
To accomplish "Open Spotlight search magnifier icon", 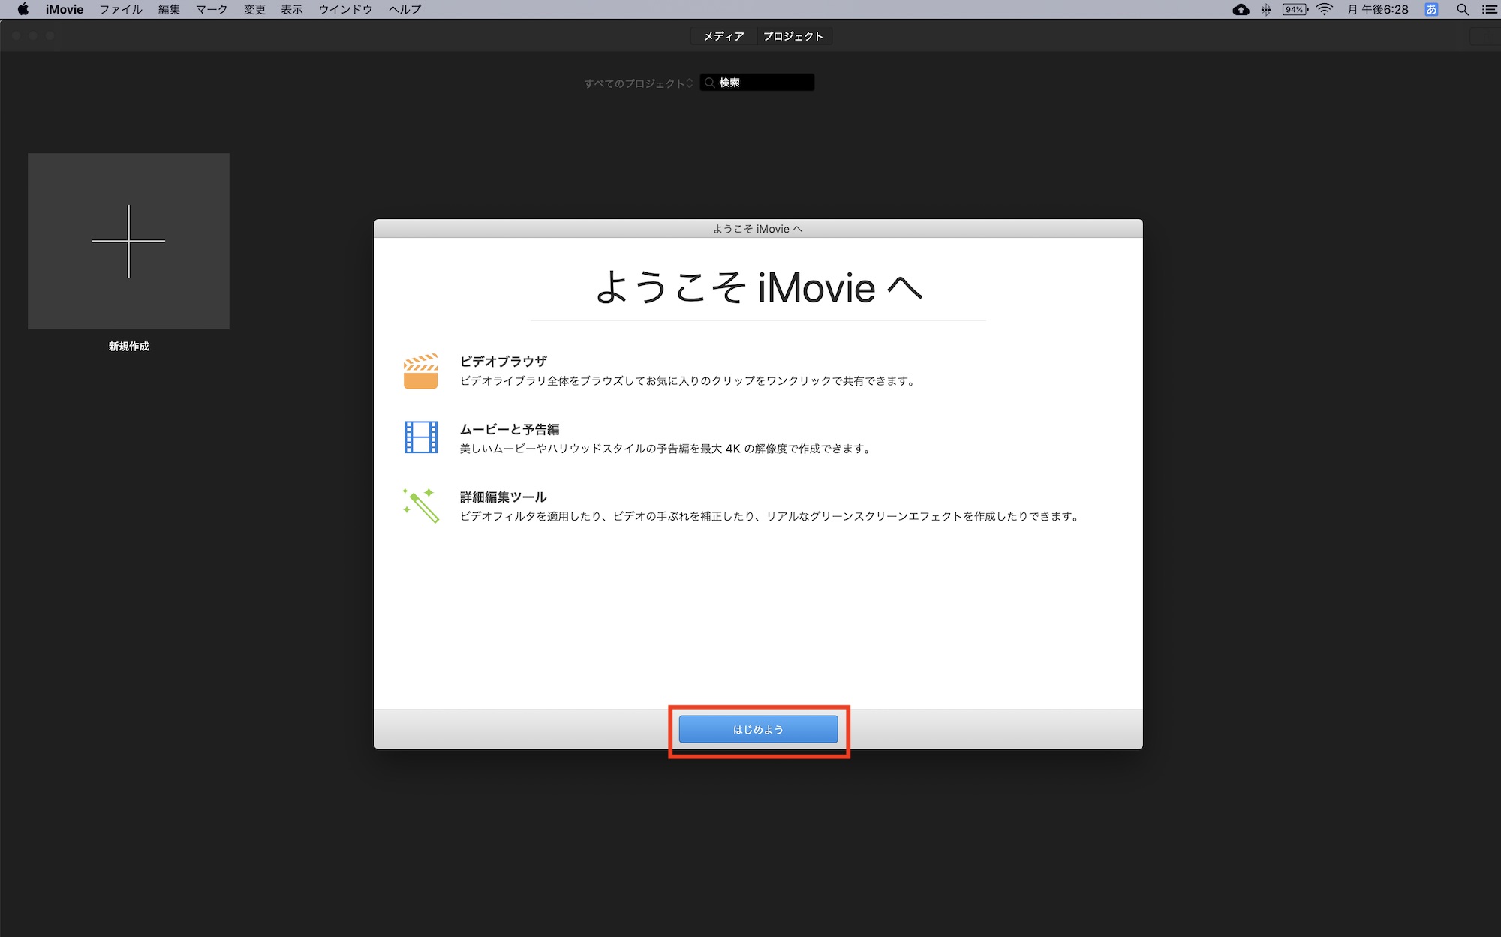I will click(x=1462, y=10).
